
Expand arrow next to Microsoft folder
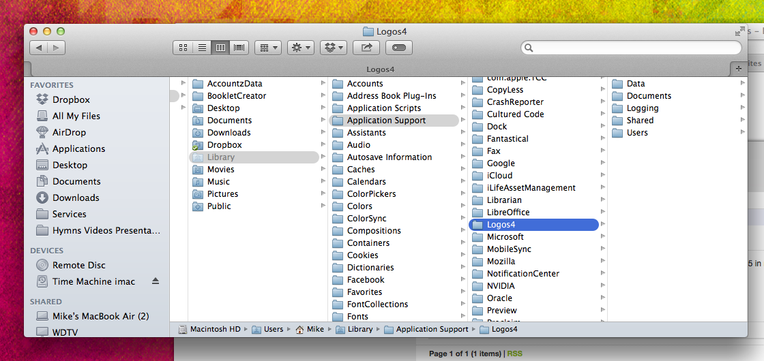pyautogui.click(x=603, y=236)
